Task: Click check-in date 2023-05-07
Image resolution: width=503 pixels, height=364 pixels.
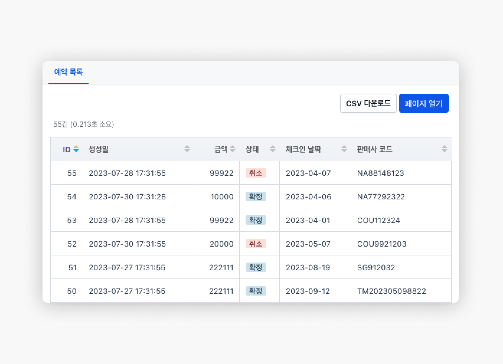Action: (x=308, y=244)
